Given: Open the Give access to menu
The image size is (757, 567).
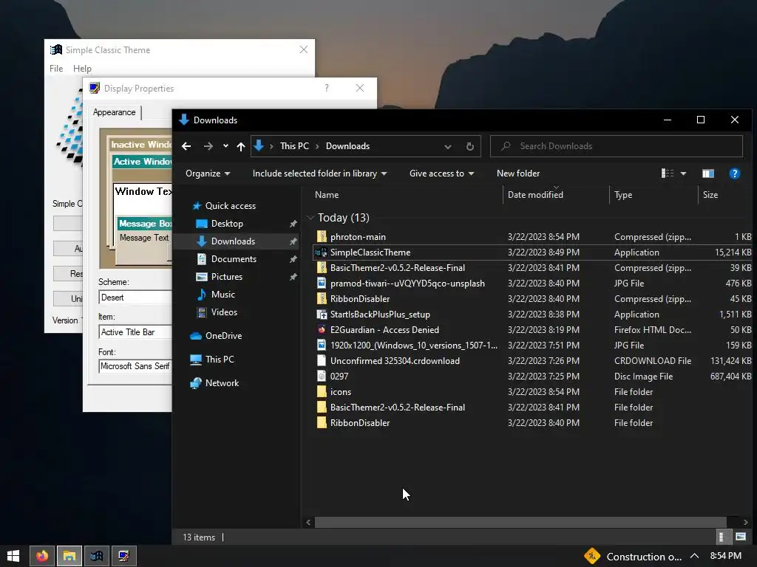Looking at the screenshot, I should tap(441, 173).
